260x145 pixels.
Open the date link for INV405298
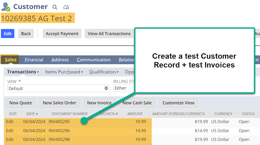pyautogui.click(x=34, y=139)
